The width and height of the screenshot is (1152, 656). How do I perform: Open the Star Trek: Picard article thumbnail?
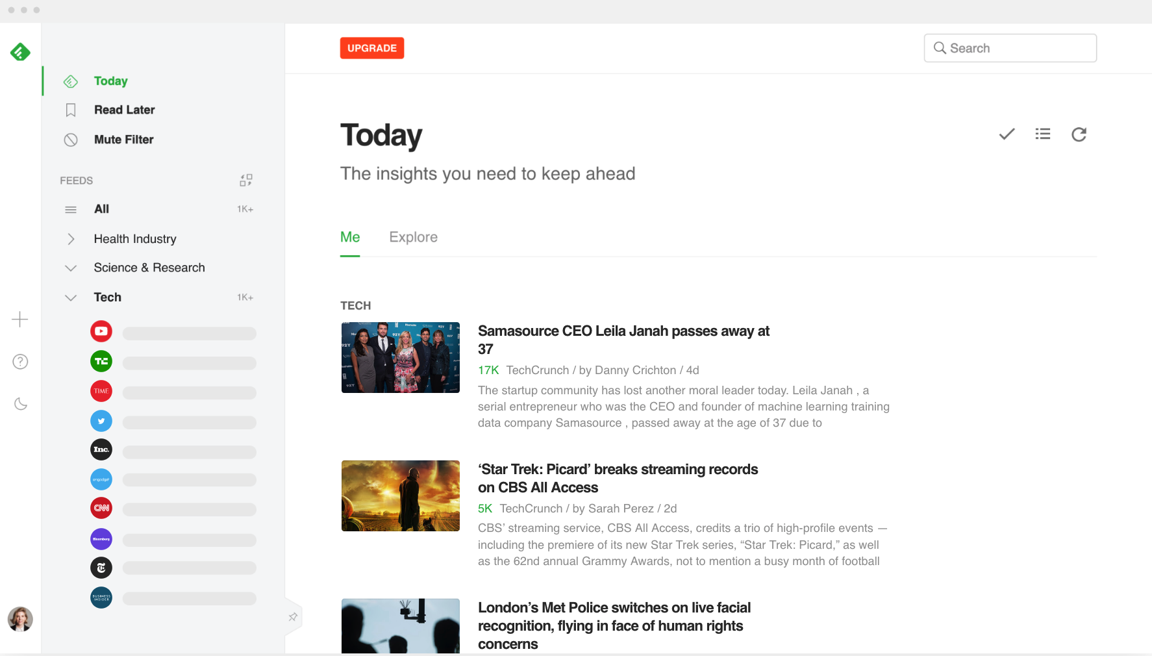[x=401, y=496]
